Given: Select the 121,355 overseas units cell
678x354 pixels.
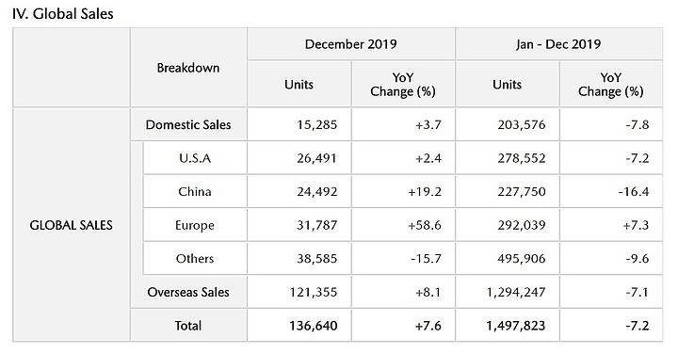Looking at the screenshot, I should point(299,292).
